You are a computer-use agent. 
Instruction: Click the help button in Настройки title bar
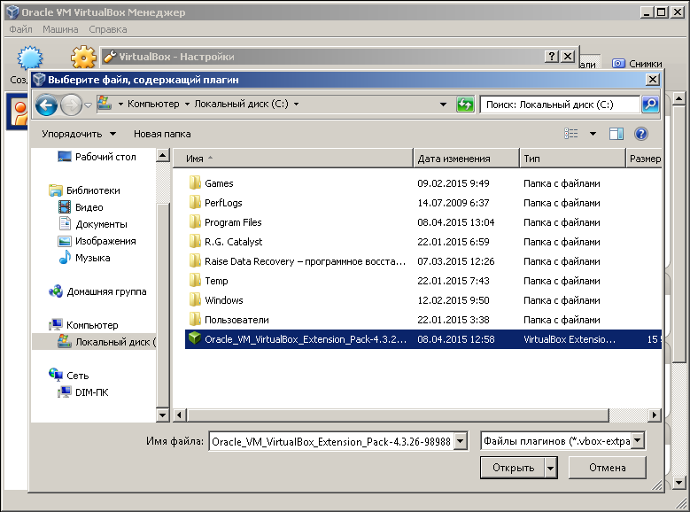pyautogui.click(x=551, y=57)
